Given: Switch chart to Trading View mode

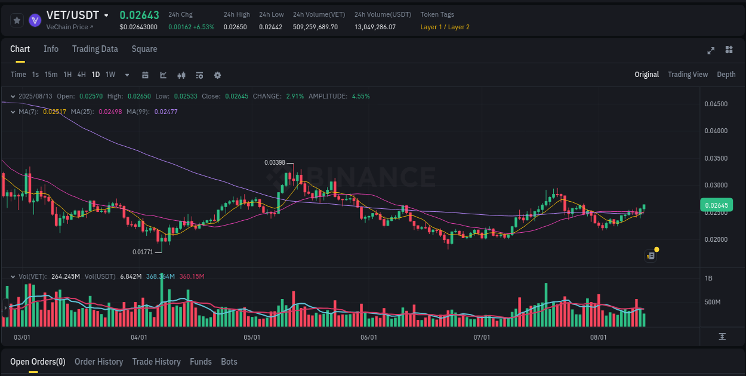Looking at the screenshot, I should (688, 75).
